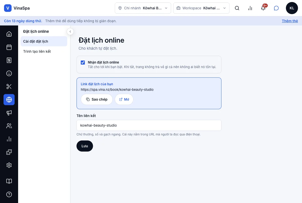Image resolution: width=302 pixels, height=203 pixels.
Task: Open the chat bubble messages icon
Action: pyautogui.click(x=276, y=8)
